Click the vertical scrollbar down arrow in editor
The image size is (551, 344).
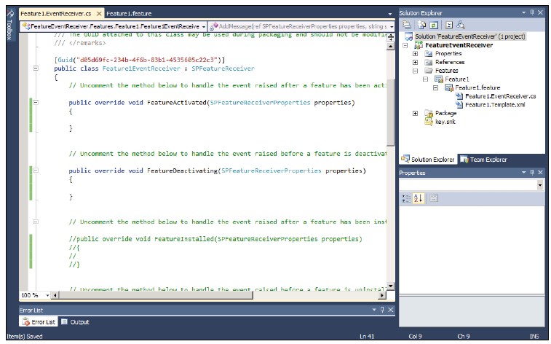tap(390, 286)
